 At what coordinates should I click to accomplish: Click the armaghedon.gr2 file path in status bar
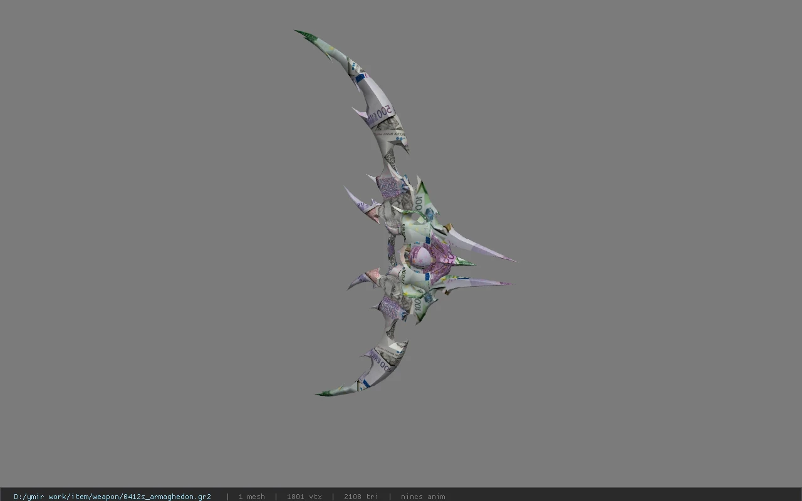112,497
